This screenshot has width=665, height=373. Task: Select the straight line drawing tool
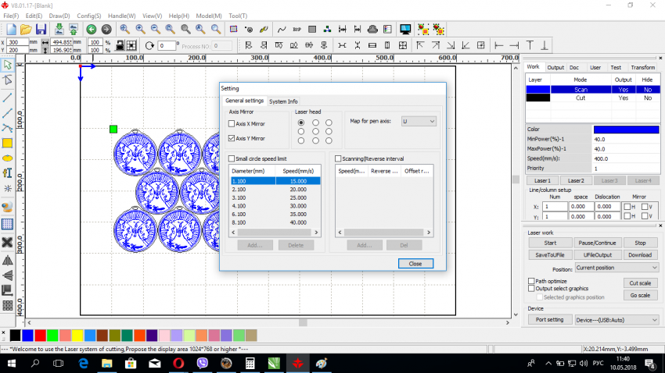pyautogui.click(x=7, y=98)
